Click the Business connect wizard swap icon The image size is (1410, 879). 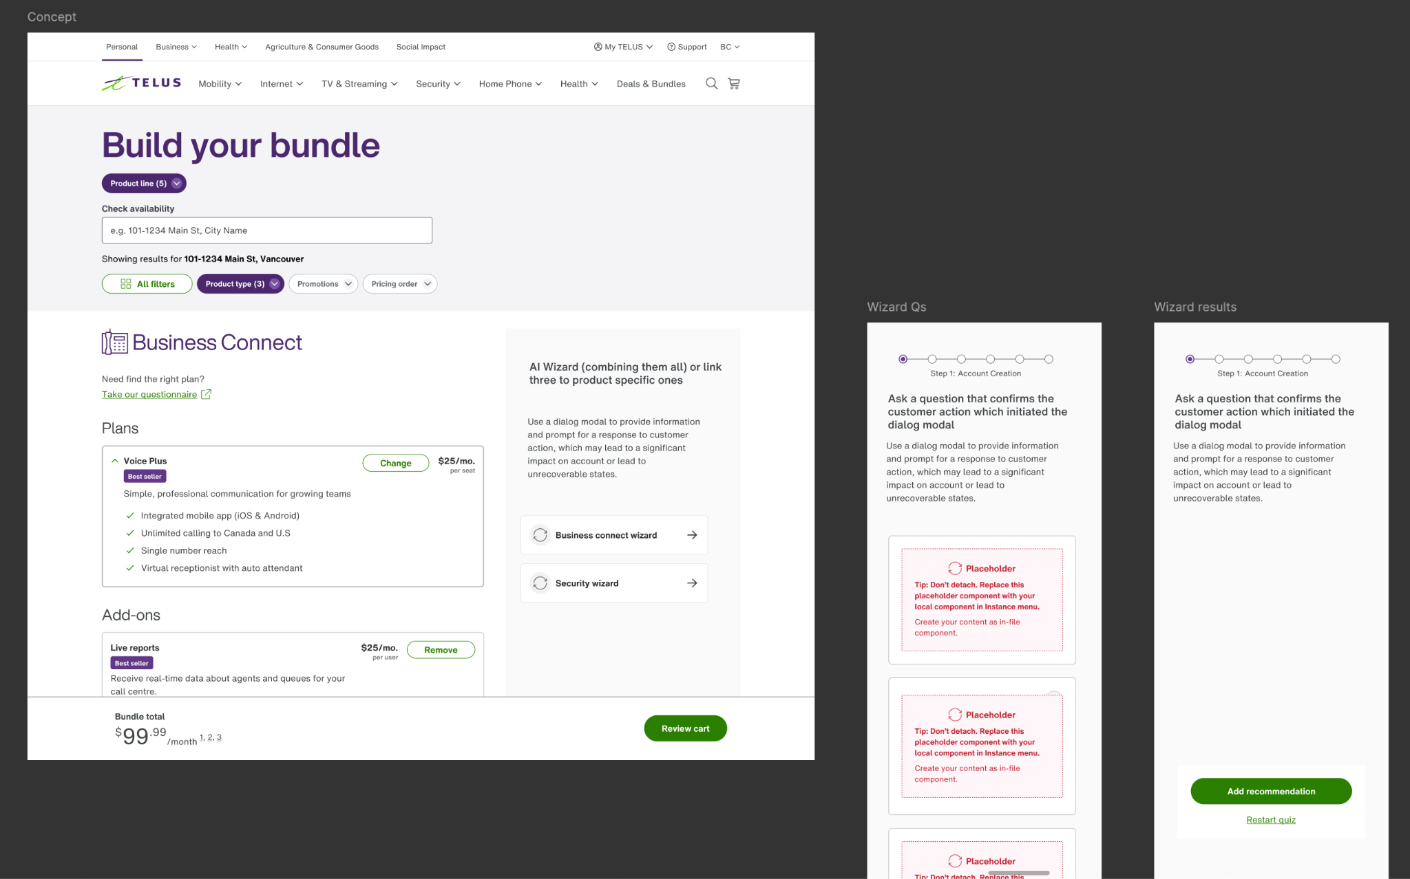(540, 535)
